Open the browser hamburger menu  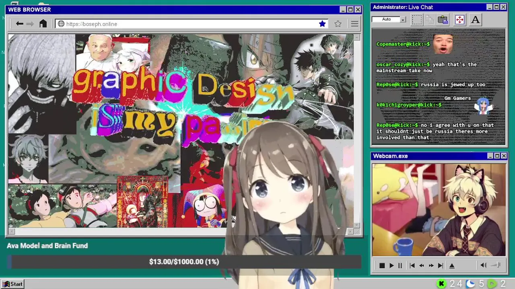click(354, 24)
